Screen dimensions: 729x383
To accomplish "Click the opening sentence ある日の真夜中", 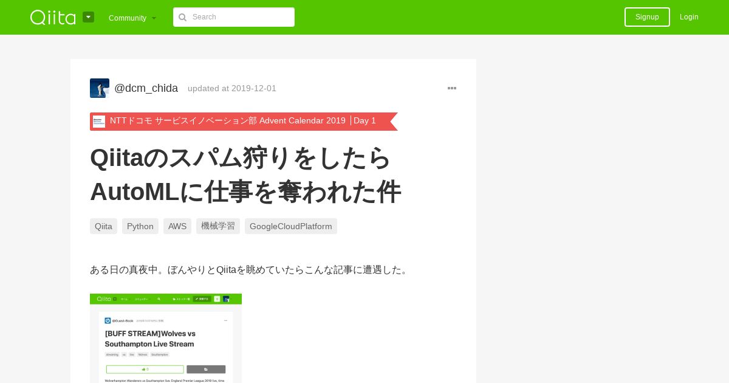I will [x=250, y=269].
